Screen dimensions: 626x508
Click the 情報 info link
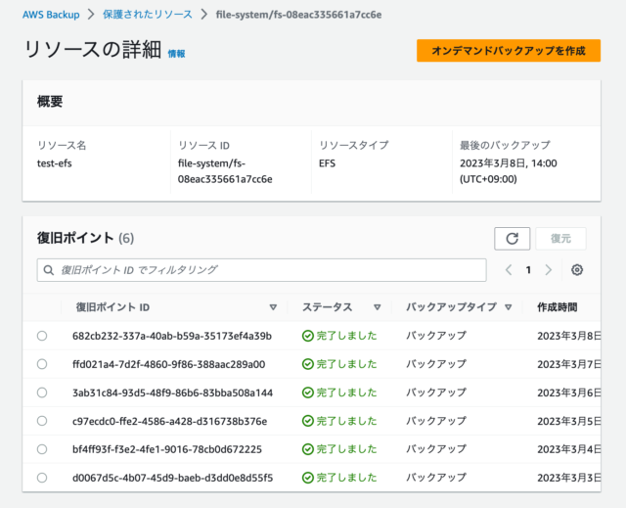tap(176, 54)
